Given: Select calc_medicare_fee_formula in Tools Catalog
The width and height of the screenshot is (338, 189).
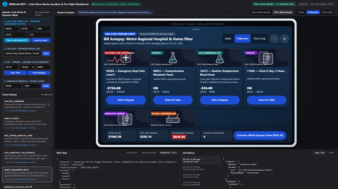Looking at the screenshot, I should click(x=27, y=157).
